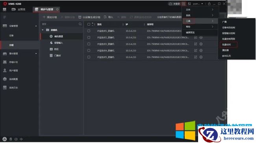Expand the 帮助 submenu arrow
The image size is (256, 143).
click(212, 27)
